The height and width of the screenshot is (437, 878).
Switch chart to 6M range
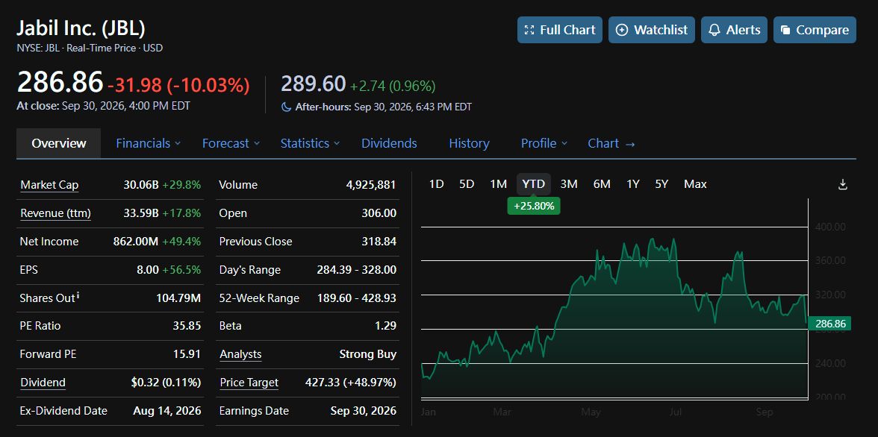click(602, 184)
